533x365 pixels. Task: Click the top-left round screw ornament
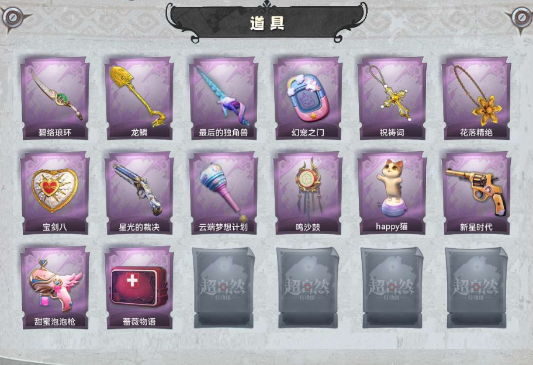13,17
